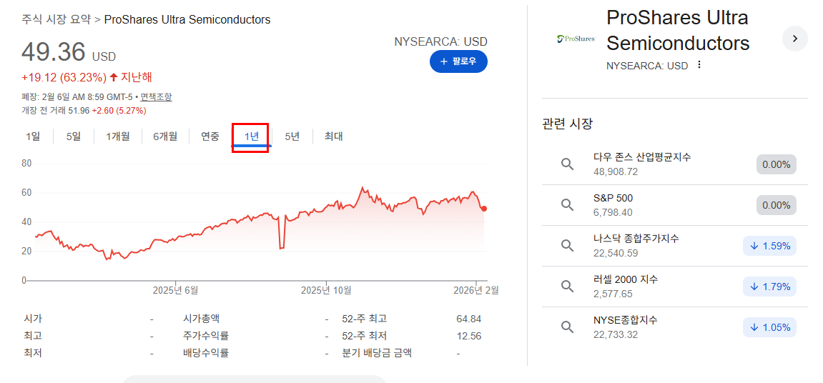The image size is (823, 383).
Task: Click the pre-market 51.96 price text
Action: coord(78,111)
